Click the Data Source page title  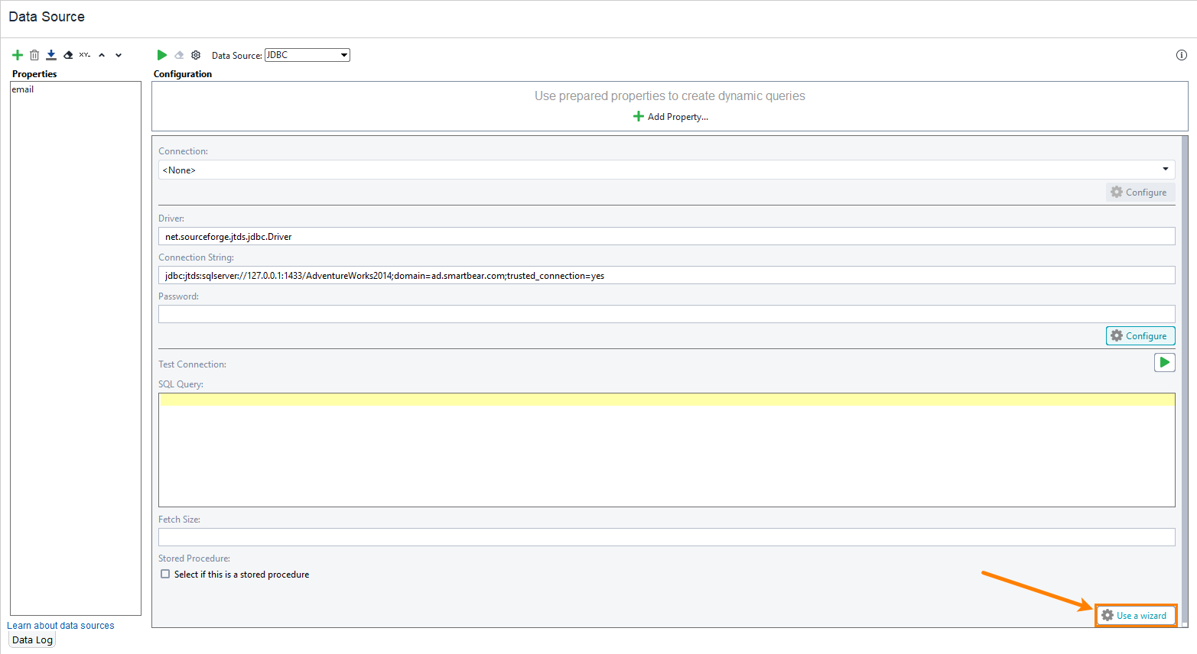47,16
